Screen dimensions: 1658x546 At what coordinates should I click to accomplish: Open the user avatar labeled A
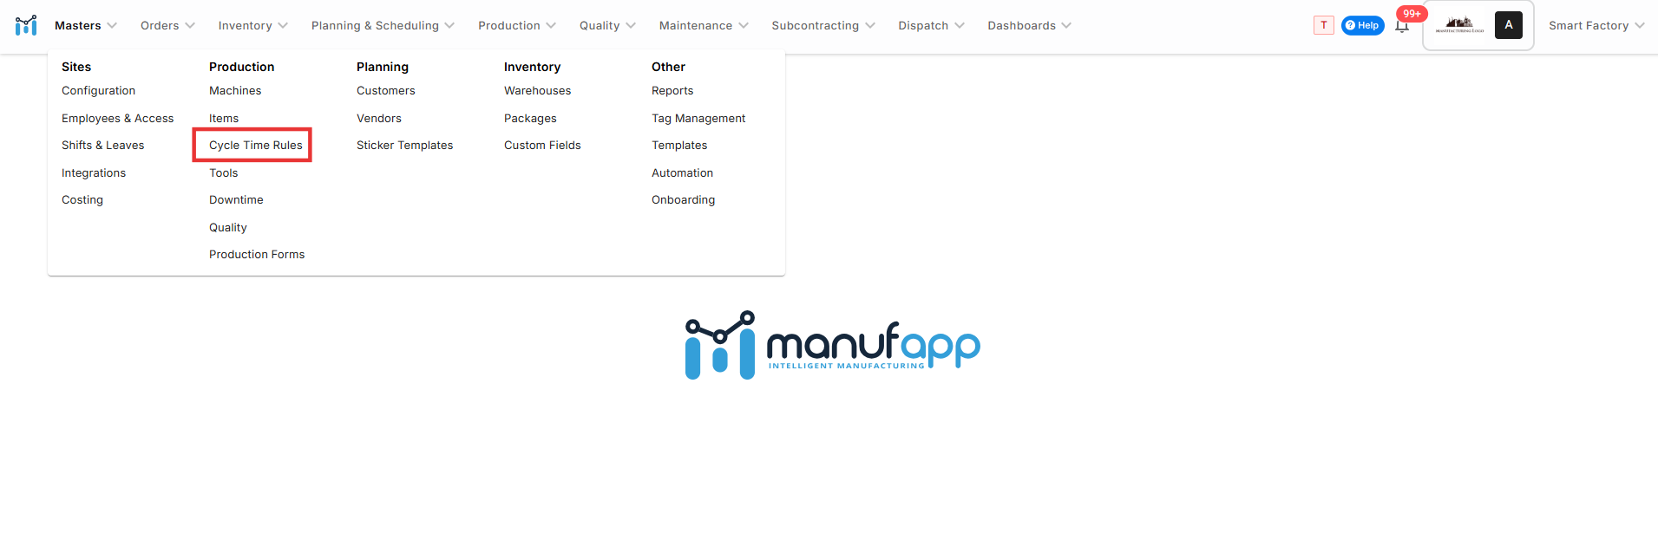(x=1508, y=25)
